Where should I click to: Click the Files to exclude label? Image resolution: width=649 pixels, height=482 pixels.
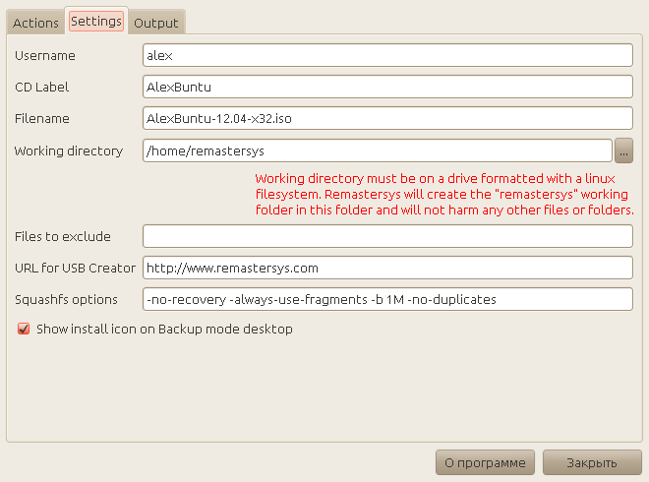click(62, 236)
